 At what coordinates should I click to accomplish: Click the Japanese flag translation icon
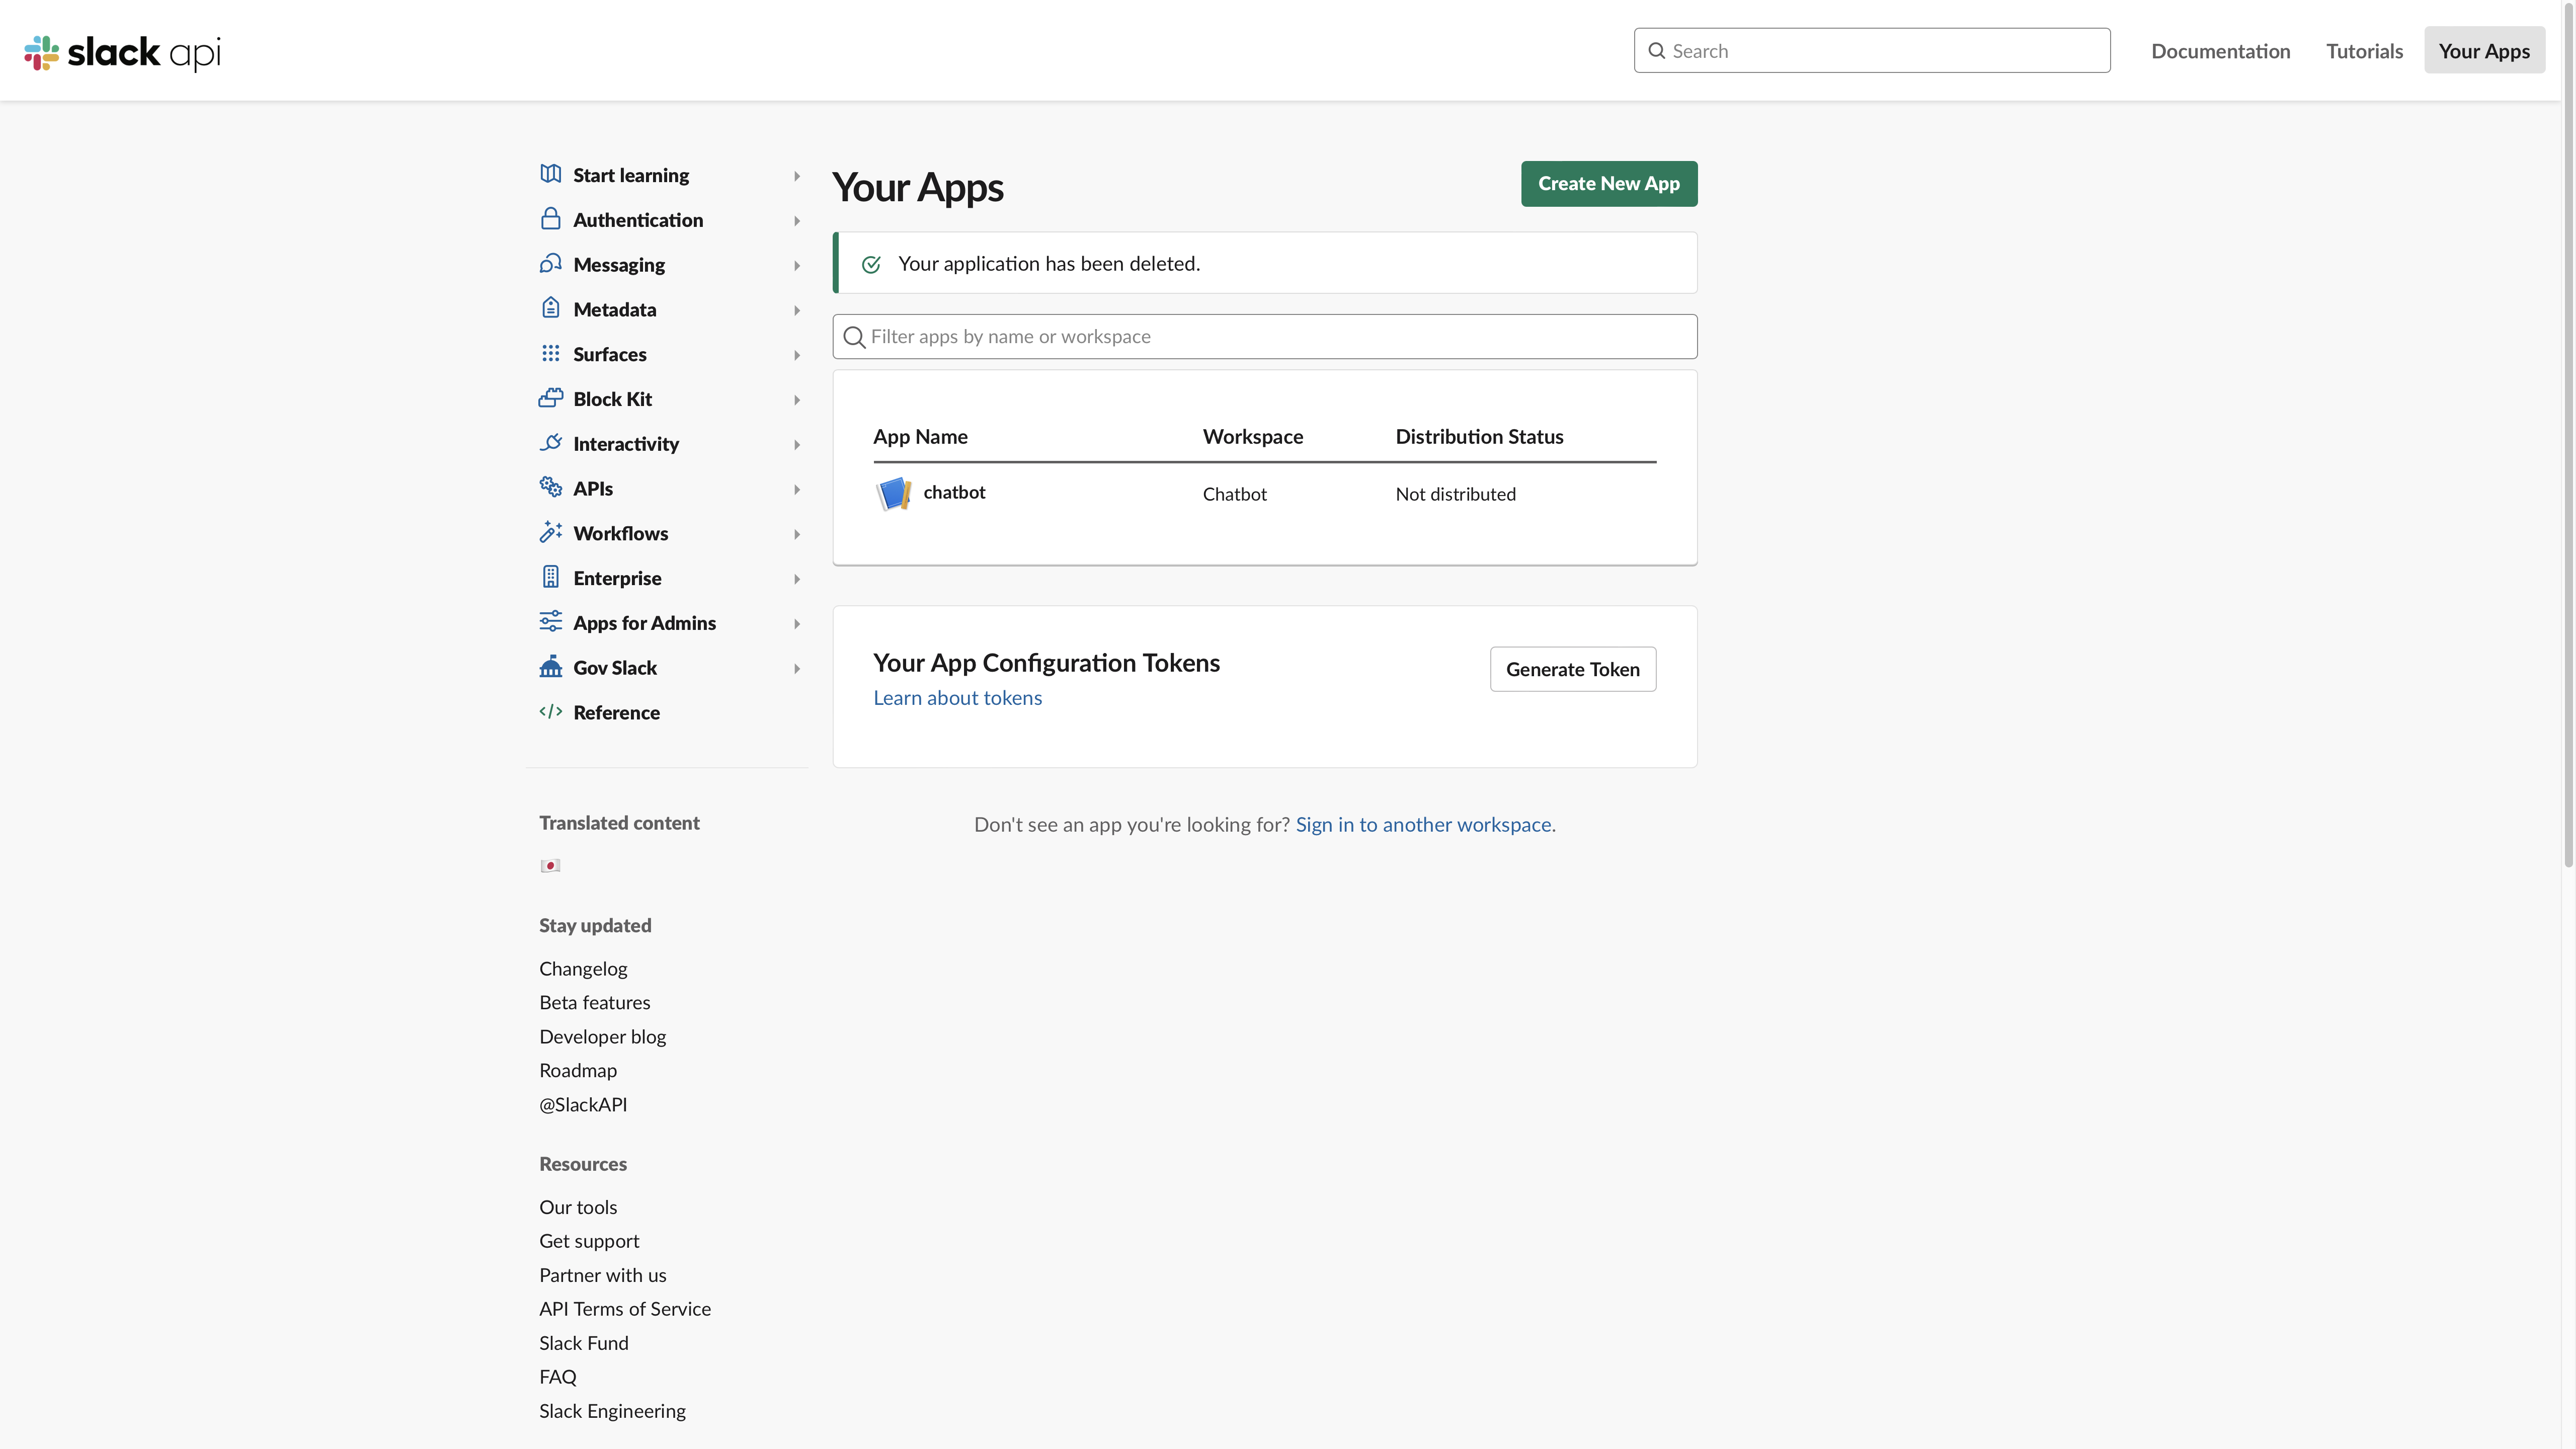click(550, 866)
